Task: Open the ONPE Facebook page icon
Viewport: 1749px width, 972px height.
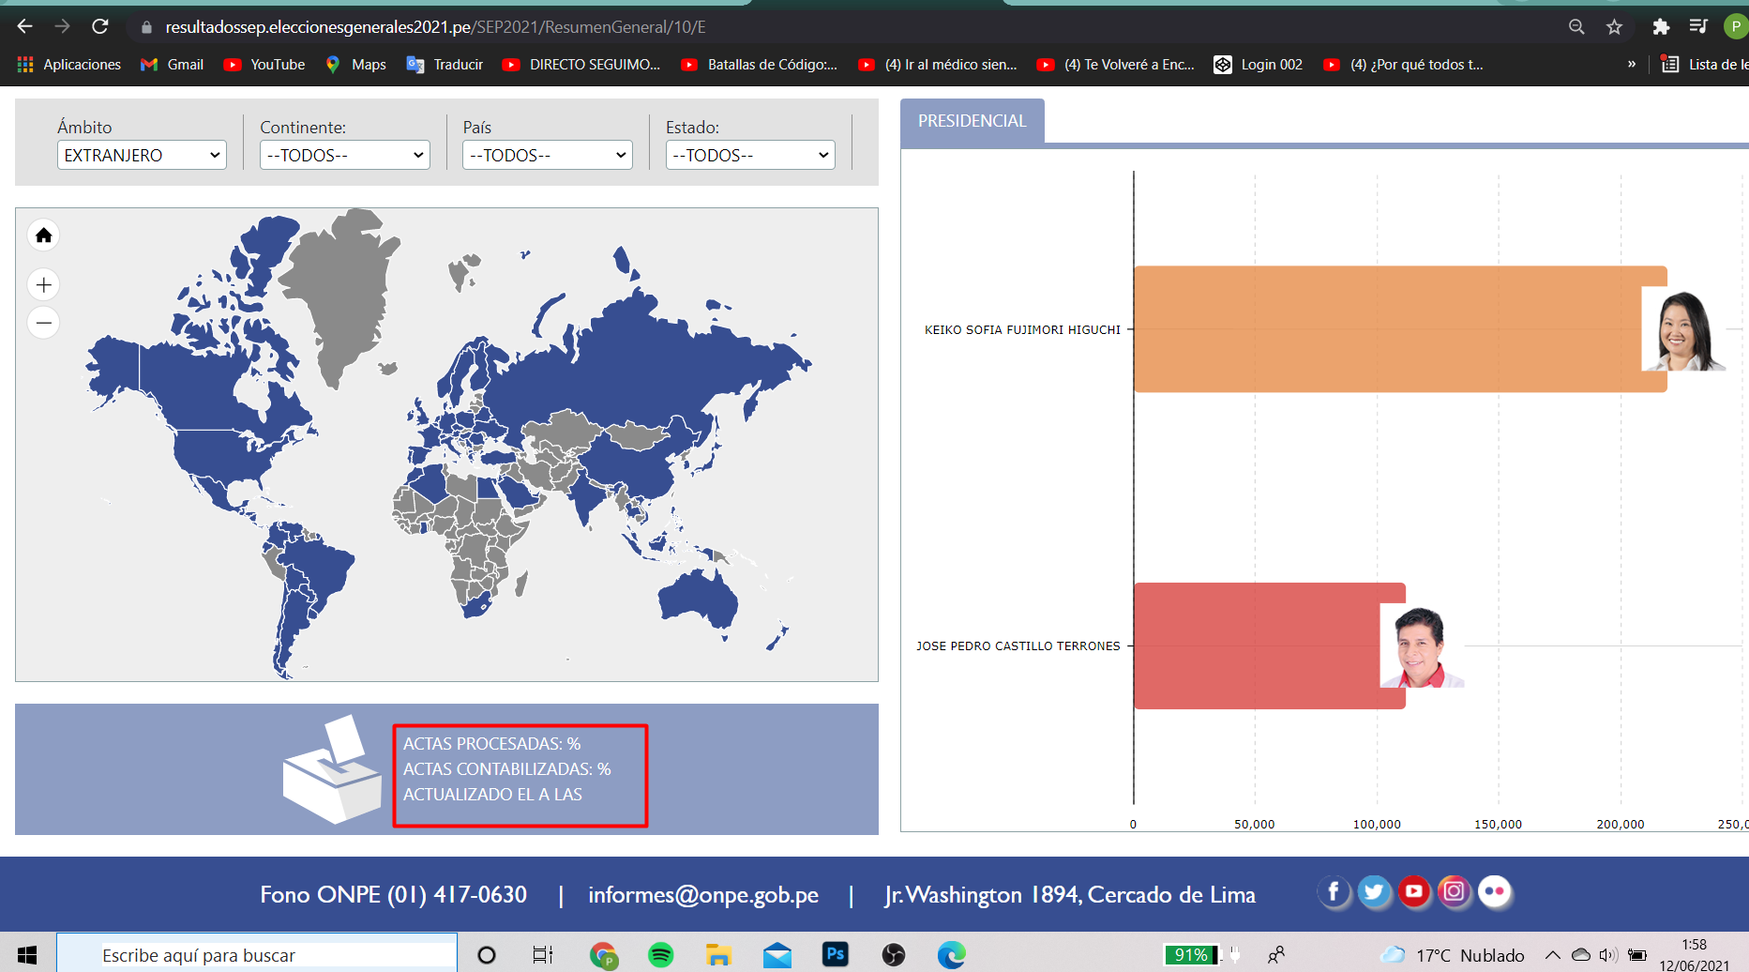Action: [1334, 891]
